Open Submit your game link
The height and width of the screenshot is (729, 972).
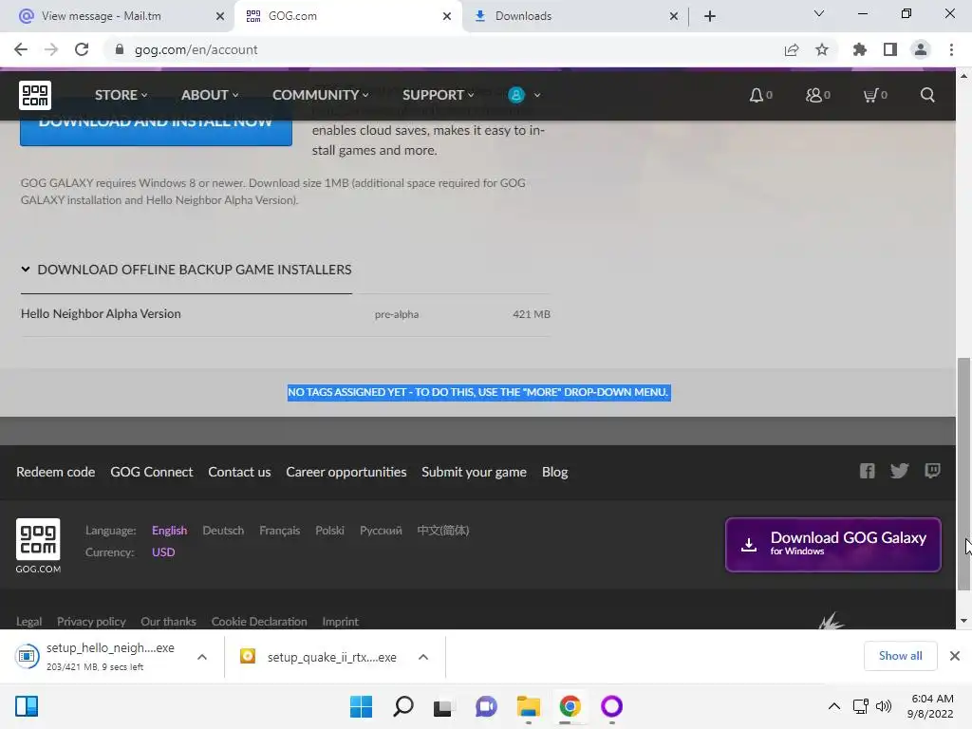click(475, 472)
